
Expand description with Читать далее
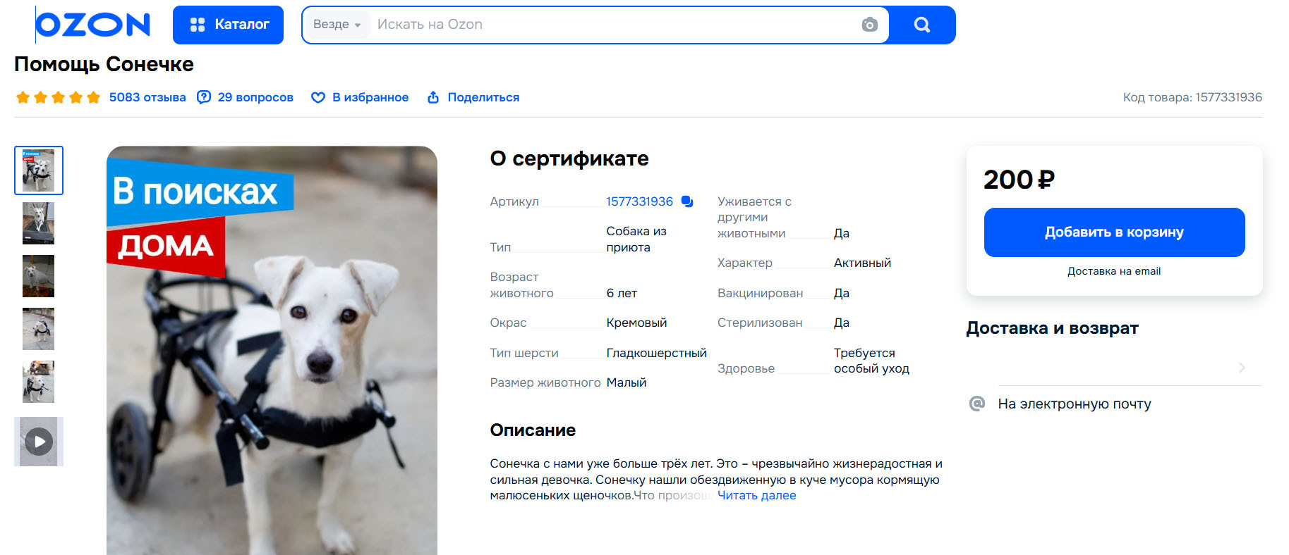pyautogui.click(x=756, y=495)
